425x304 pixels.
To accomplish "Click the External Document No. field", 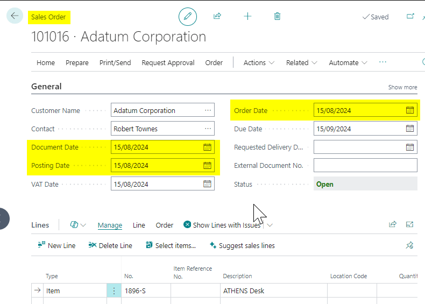I will coord(365,165).
